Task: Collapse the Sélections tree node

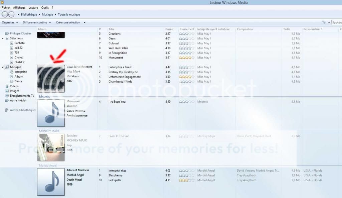Action: click(3, 38)
